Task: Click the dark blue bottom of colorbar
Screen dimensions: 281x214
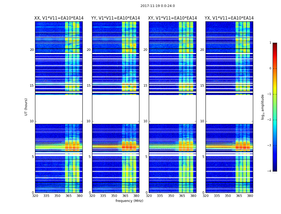Action: (275, 169)
